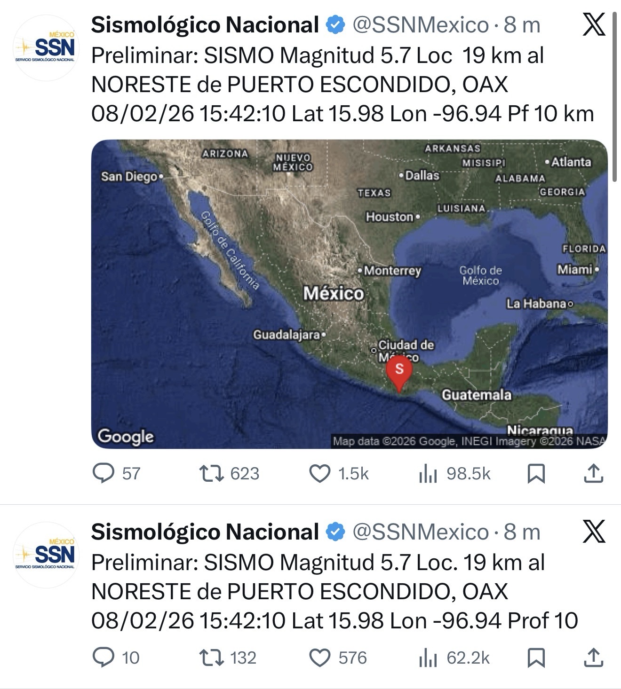Reply to the second tweet with 10 replies
The image size is (621, 689).
(103, 658)
